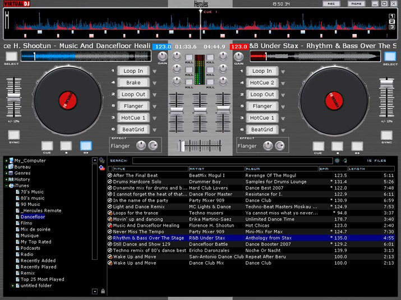Image resolution: width=401 pixels, height=300 pixels.
Task: Click the first left Flanger effect knob
Action: click(x=141, y=146)
